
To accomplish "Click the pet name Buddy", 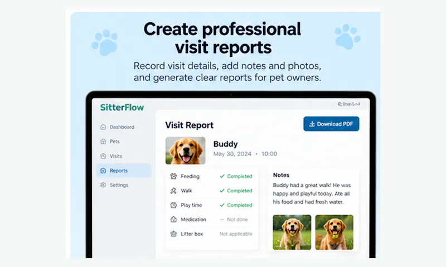I will point(226,144).
